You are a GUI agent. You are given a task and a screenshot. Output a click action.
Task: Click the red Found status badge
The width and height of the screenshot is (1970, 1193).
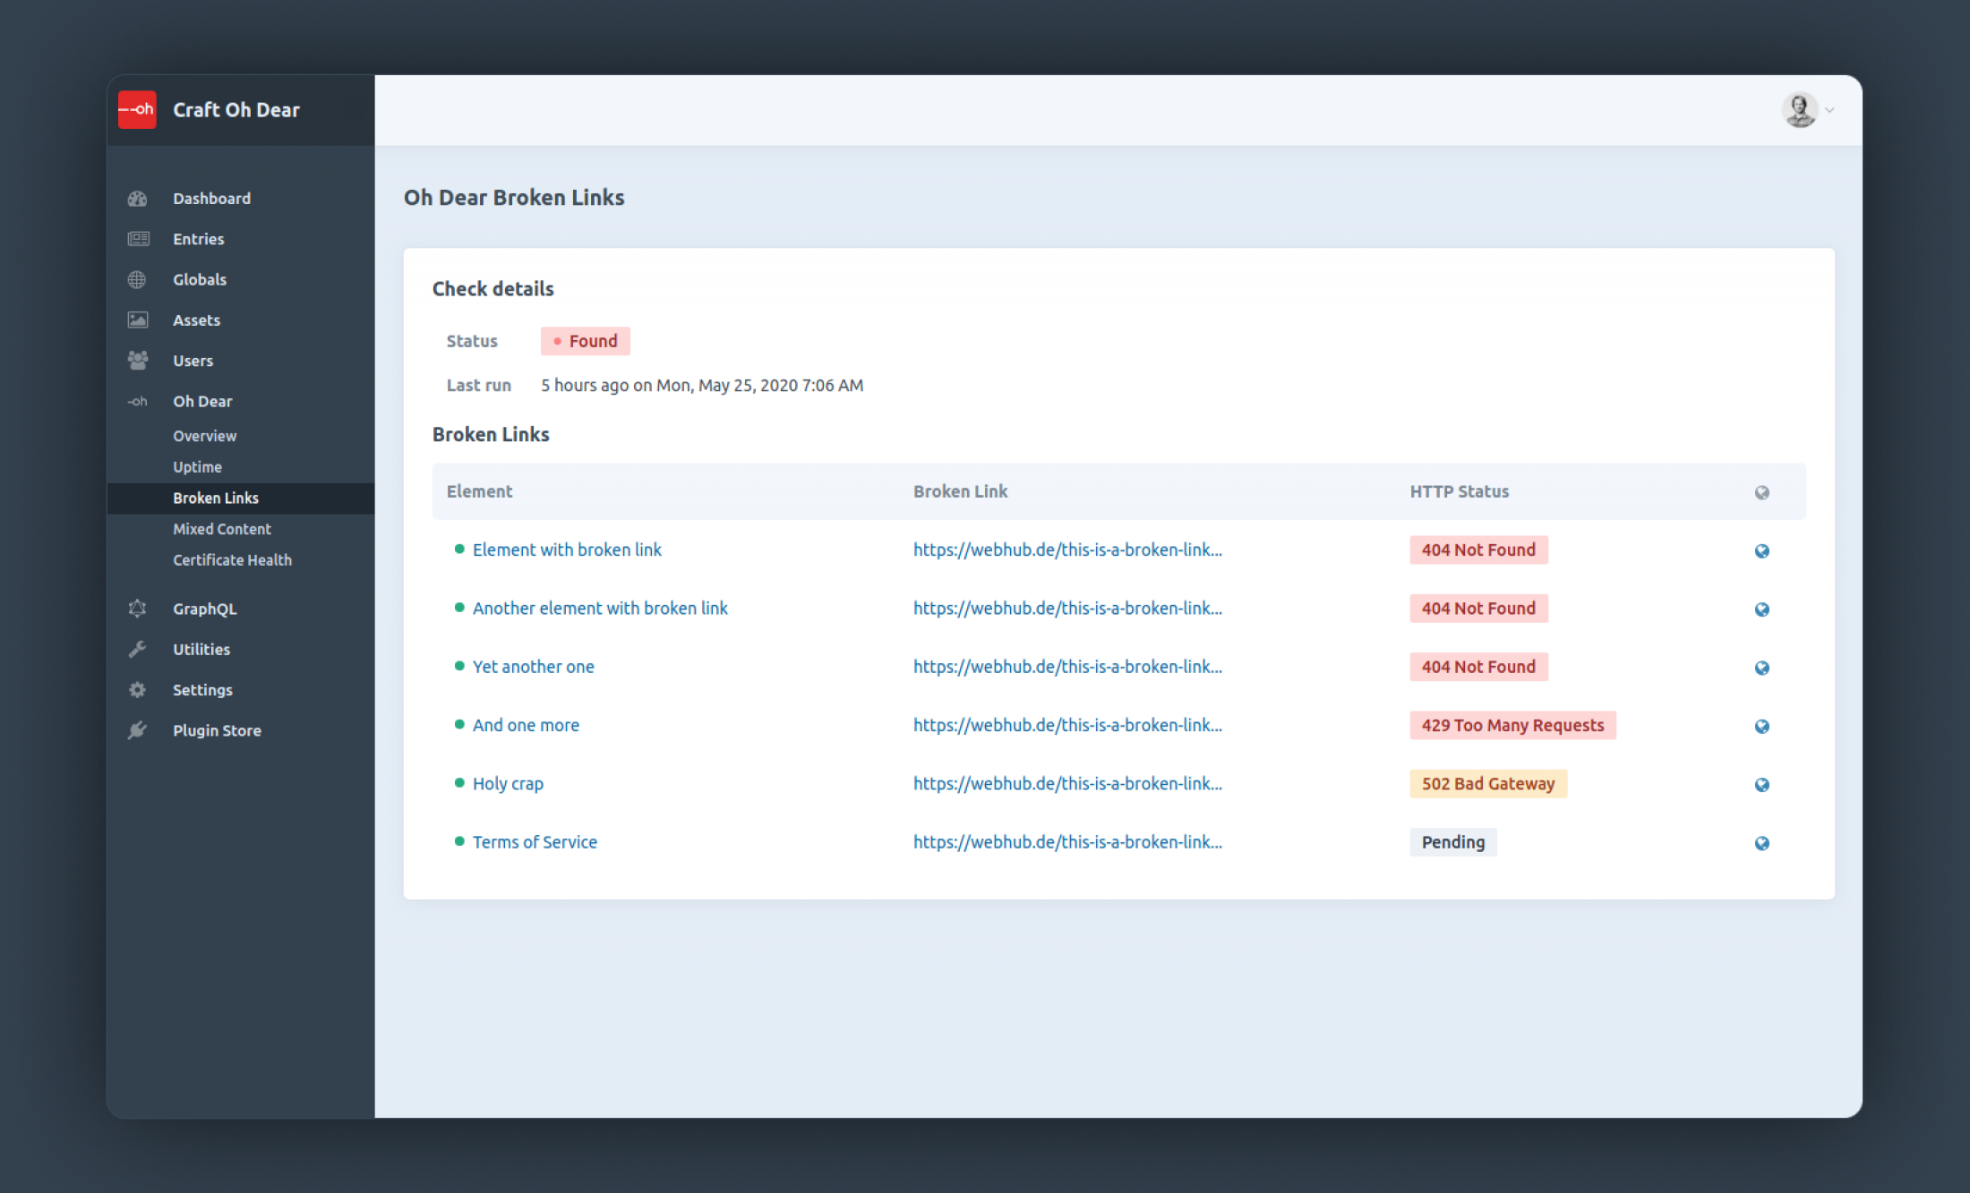[585, 341]
